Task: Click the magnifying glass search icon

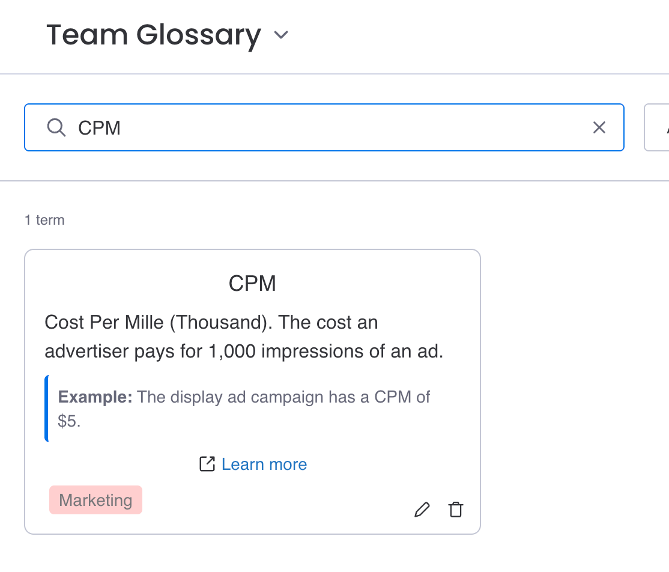Action: (56, 127)
